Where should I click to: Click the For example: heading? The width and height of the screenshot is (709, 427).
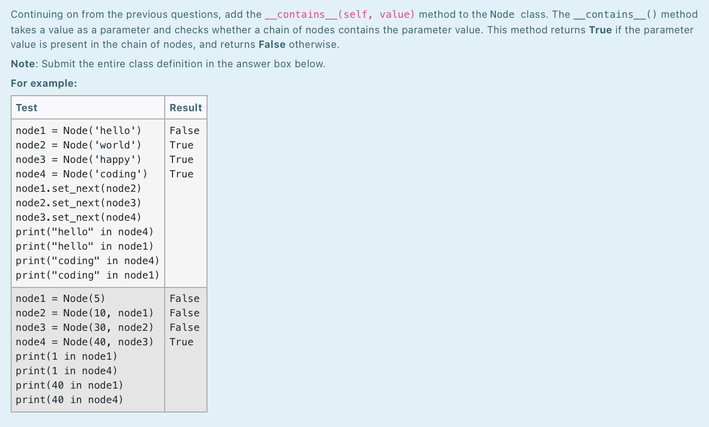[x=33, y=83]
